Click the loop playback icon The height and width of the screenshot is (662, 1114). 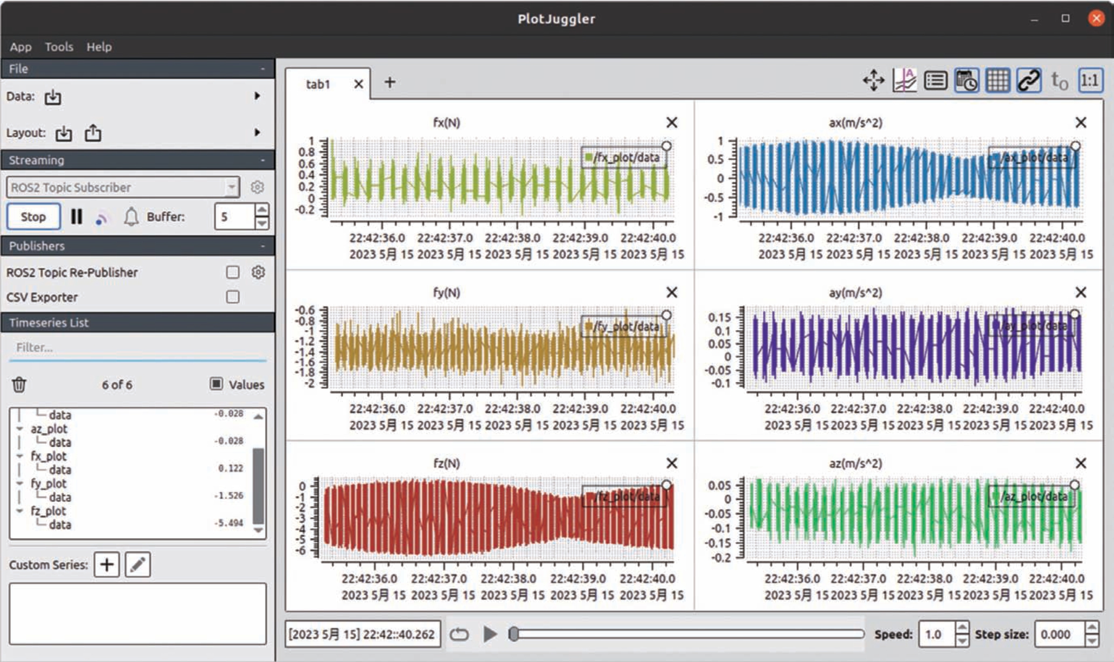pos(459,635)
